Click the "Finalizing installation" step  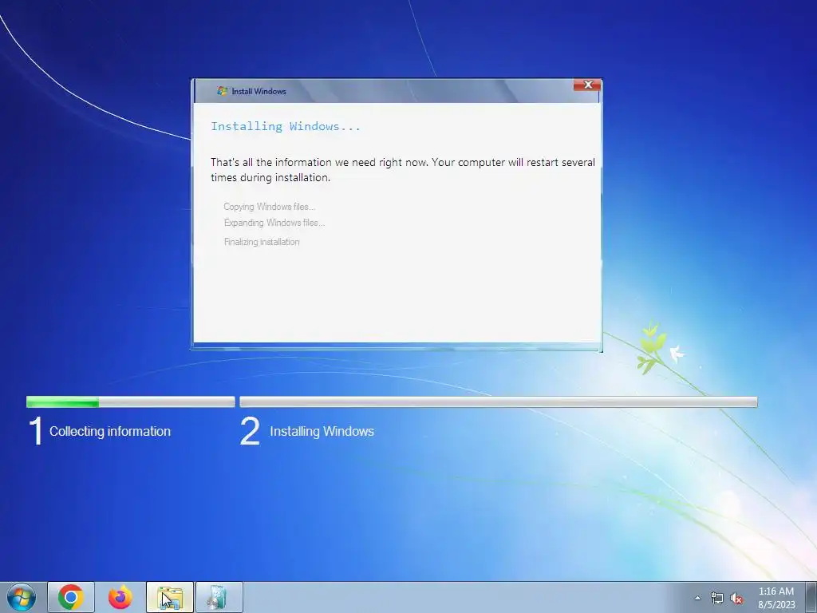pyautogui.click(x=262, y=242)
